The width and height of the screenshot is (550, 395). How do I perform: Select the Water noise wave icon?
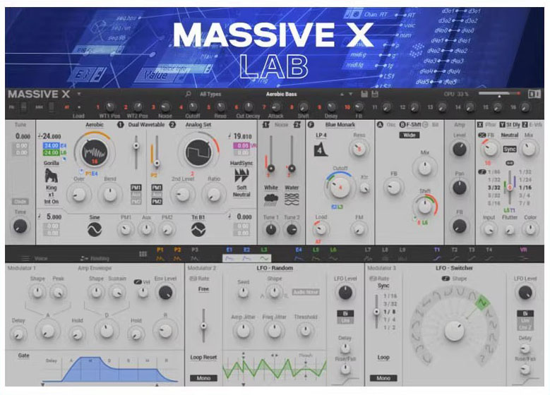(x=292, y=198)
